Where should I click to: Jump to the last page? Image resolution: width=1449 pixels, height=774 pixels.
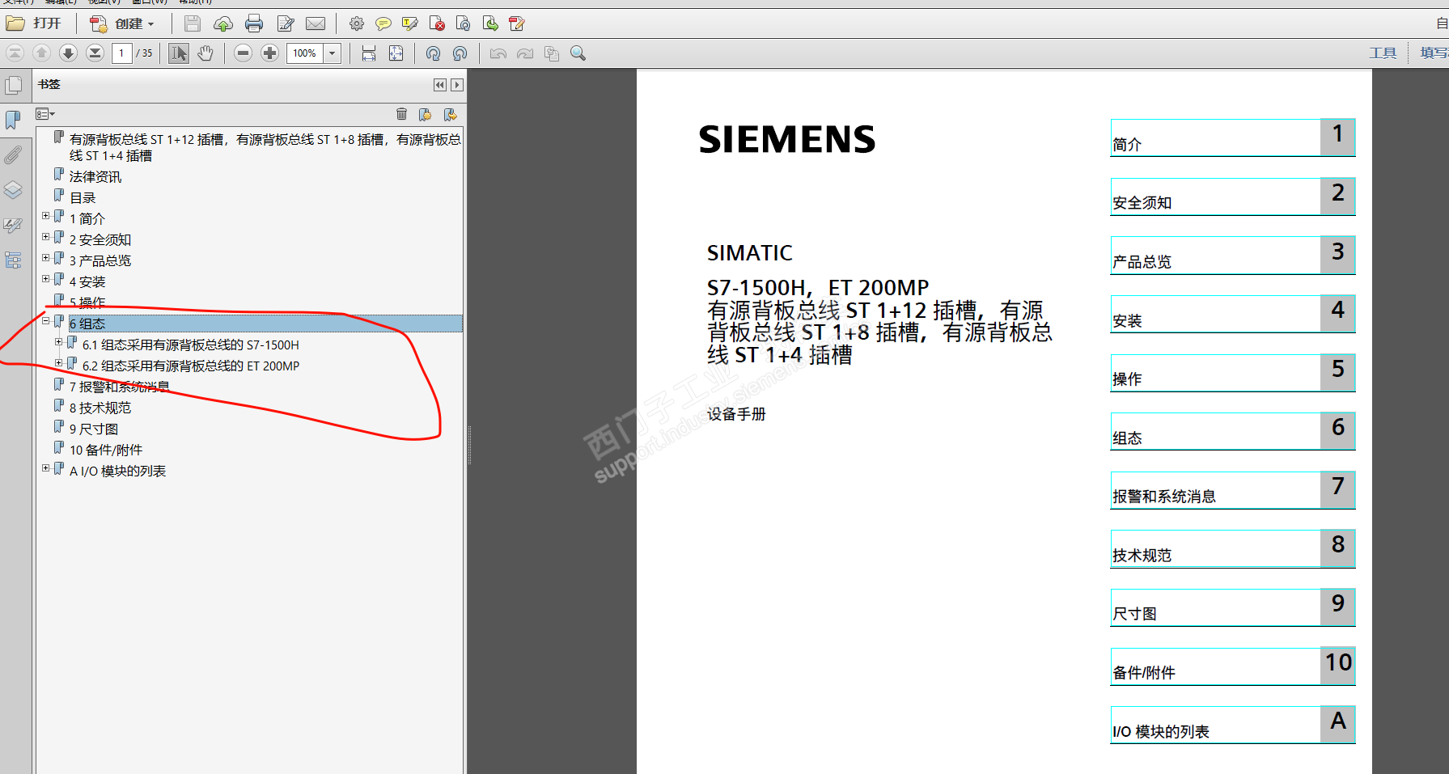[95, 53]
